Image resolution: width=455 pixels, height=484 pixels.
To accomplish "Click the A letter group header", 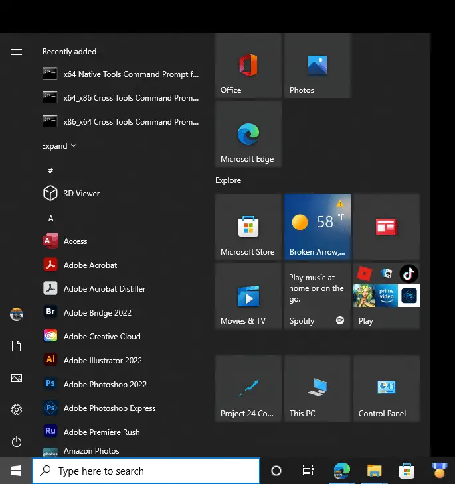I will 50,219.
